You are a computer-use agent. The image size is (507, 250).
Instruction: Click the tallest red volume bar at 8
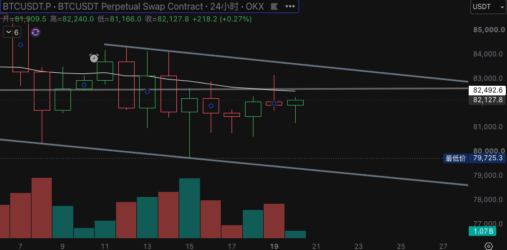click(x=42, y=208)
